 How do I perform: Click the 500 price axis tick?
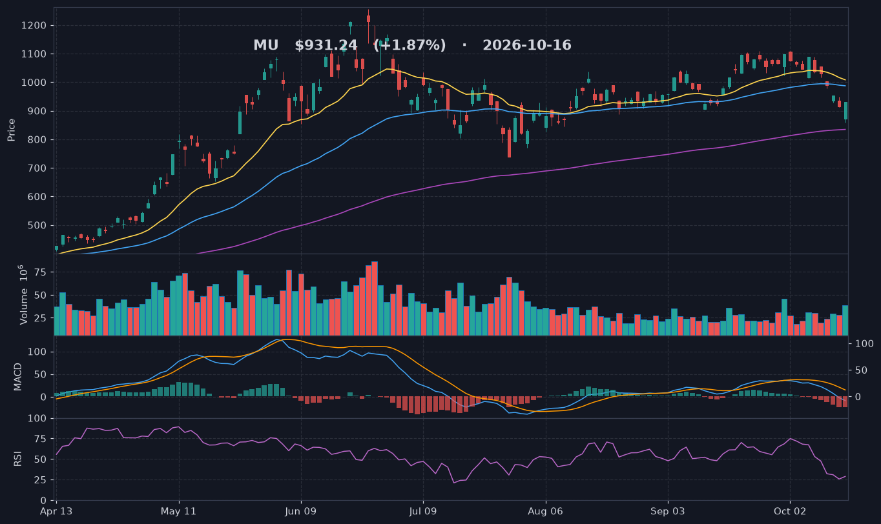click(x=38, y=225)
